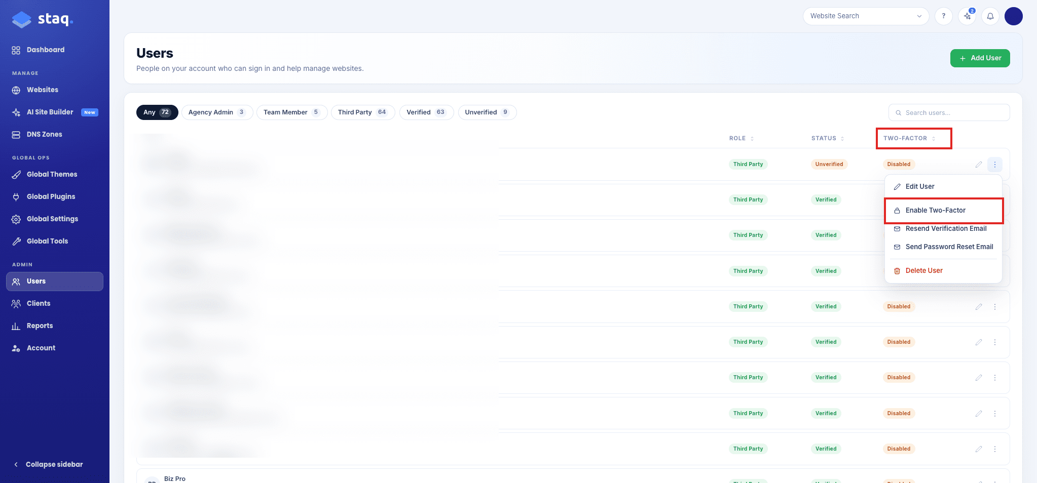Viewport: 1037px width, 483px height.
Task: Go to Websites in sidebar
Action: coord(43,90)
